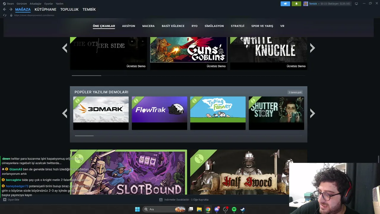Go back with the Steam back arrow
Viewport: 380px width, 214px height.
pyautogui.click(x=4, y=10)
